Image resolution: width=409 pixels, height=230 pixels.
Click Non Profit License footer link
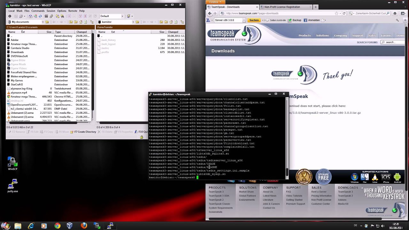click(x=321, y=200)
